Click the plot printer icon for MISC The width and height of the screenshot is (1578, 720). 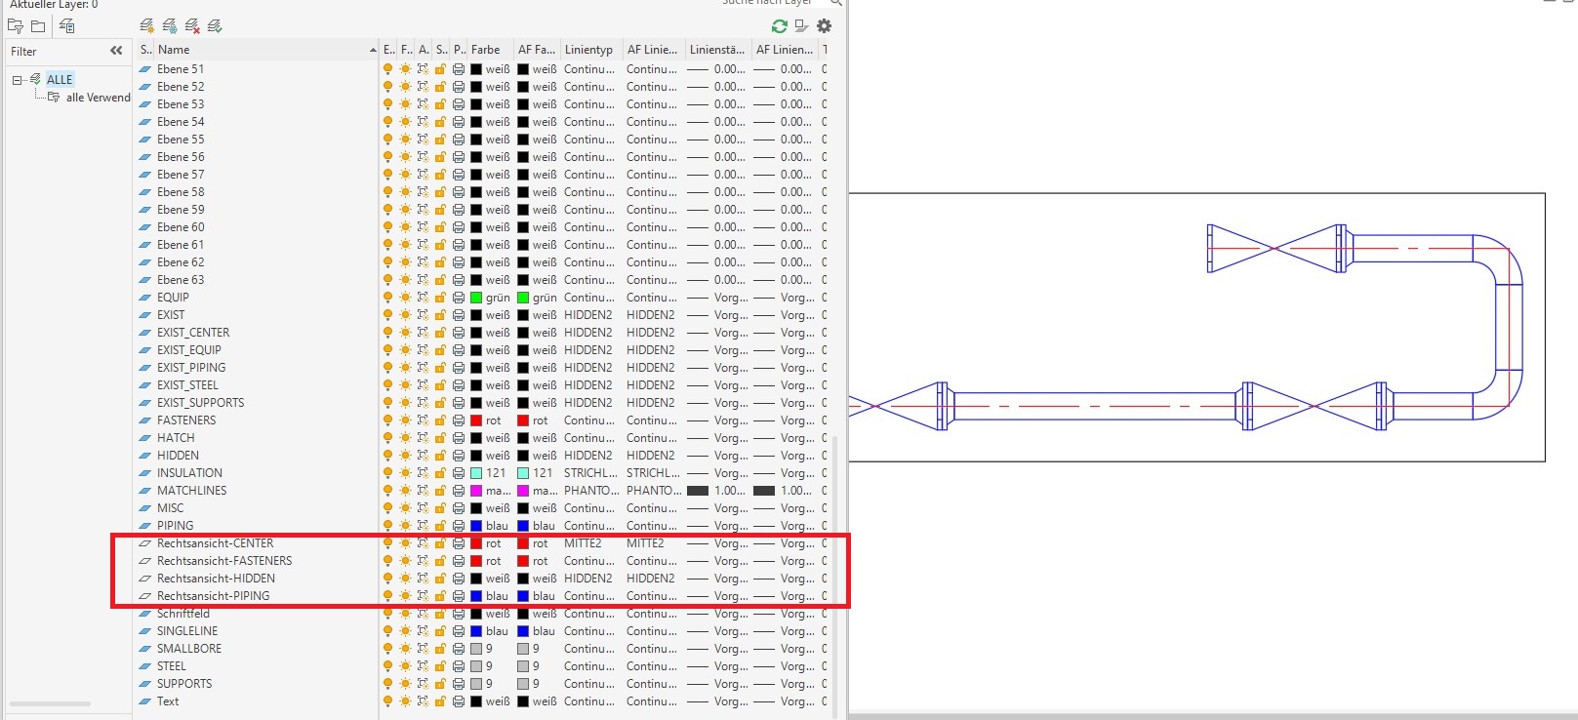(x=458, y=508)
